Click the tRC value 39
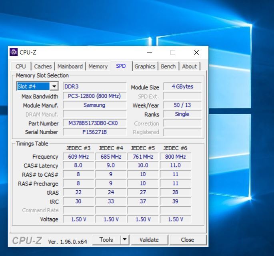 click(x=176, y=201)
